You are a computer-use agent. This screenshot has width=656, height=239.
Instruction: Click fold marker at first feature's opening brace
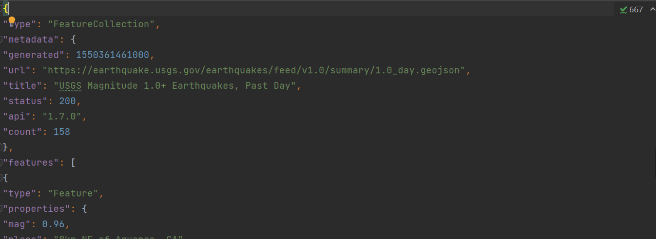click(x=2, y=178)
